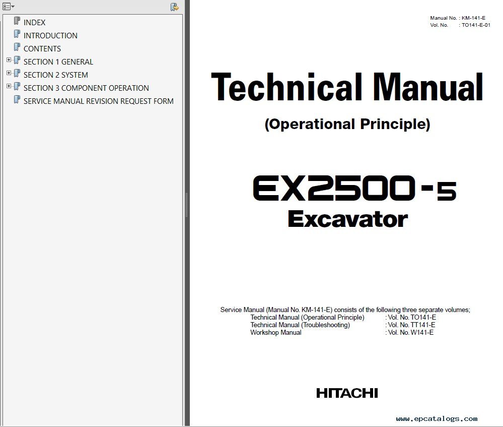Expand SECTION 1 GENERAL tree node
The image size is (503, 427).
pos(9,60)
